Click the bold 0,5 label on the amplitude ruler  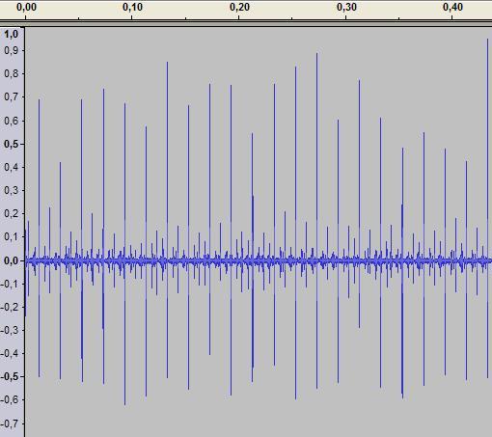coord(11,144)
